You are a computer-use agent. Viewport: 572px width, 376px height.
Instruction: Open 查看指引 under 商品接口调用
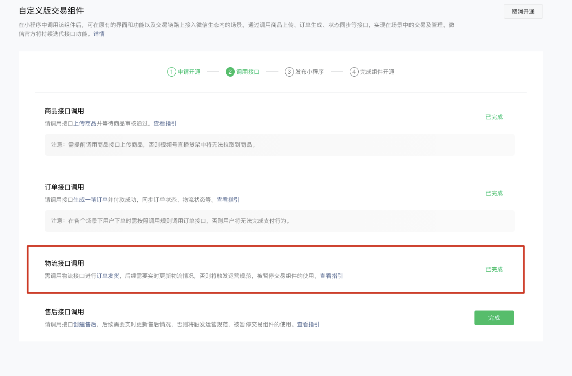pyautogui.click(x=165, y=123)
